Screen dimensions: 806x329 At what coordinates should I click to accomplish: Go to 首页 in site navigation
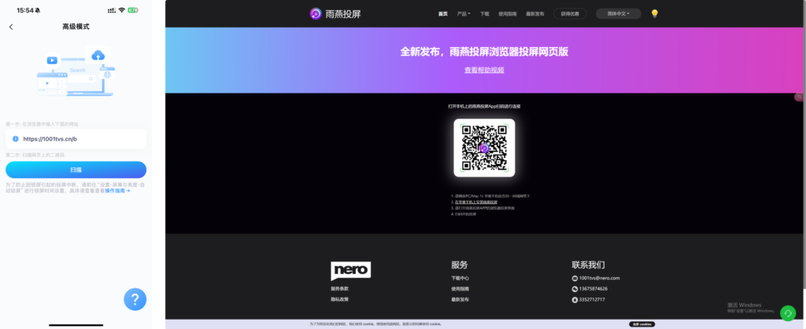(x=442, y=14)
